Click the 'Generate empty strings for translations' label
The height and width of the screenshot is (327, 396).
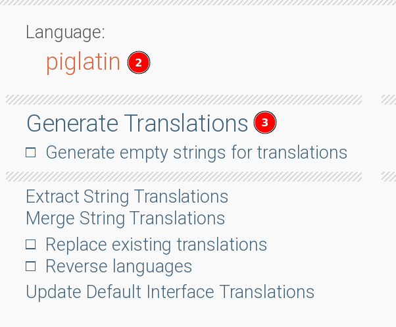click(196, 153)
